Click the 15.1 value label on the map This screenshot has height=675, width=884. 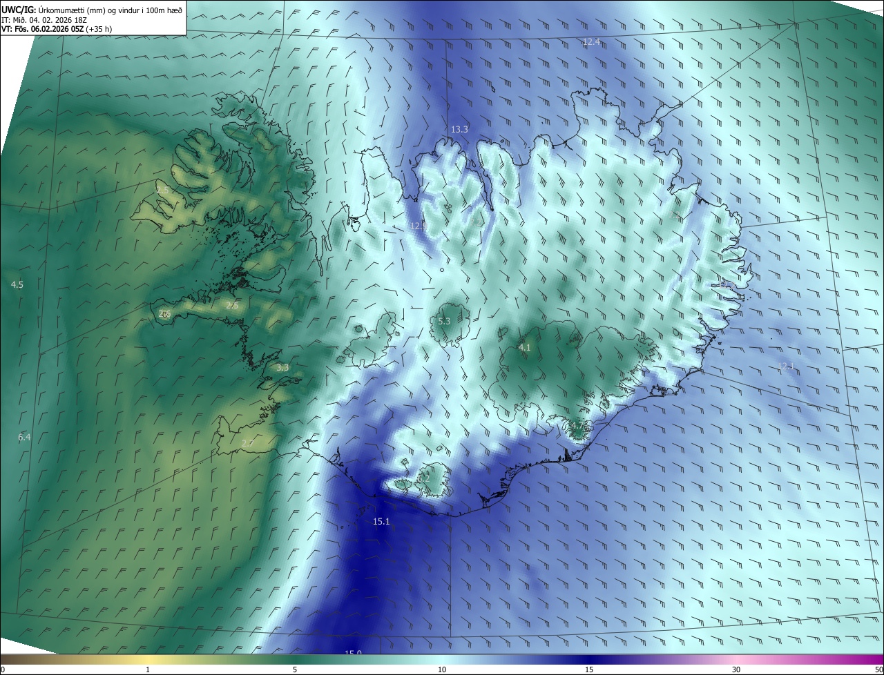pos(381,521)
